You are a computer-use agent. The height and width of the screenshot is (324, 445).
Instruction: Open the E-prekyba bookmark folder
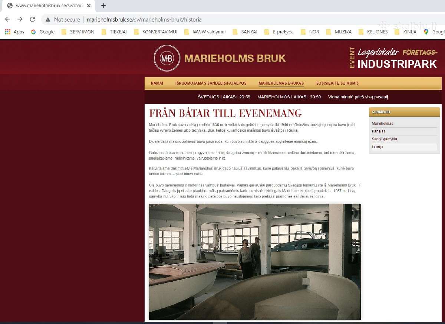coord(279,32)
